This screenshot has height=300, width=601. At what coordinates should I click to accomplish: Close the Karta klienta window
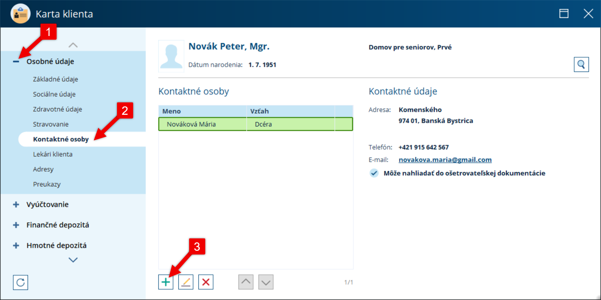click(x=588, y=14)
